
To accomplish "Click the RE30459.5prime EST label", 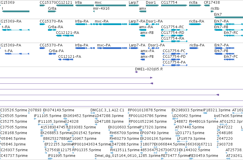I will point(204,156).
